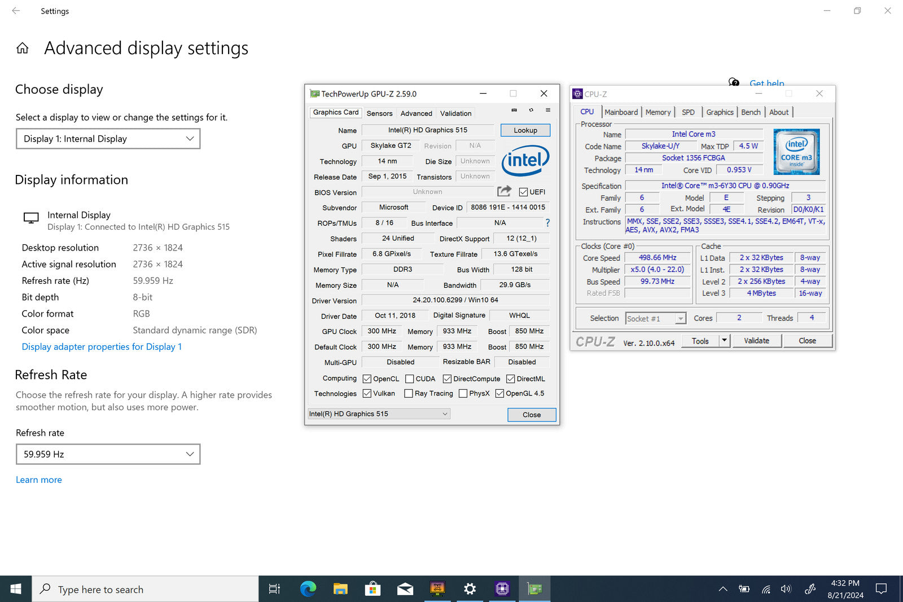The width and height of the screenshot is (903, 602).
Task: Open Microsoft Edge from the taskbar
Action: tap(308, 589)
